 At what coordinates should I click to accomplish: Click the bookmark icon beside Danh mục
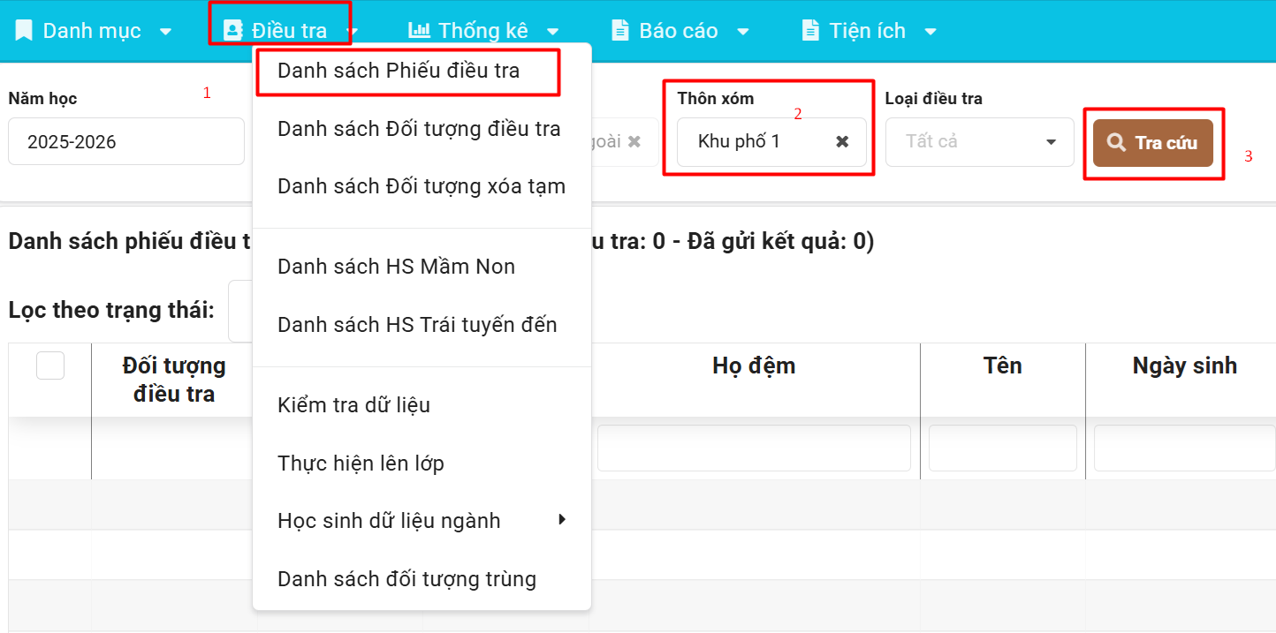coord(24,31)
